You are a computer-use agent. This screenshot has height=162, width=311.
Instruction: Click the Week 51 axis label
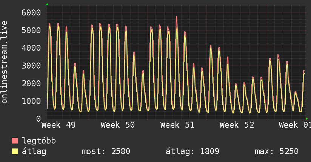tap(177, 125)
